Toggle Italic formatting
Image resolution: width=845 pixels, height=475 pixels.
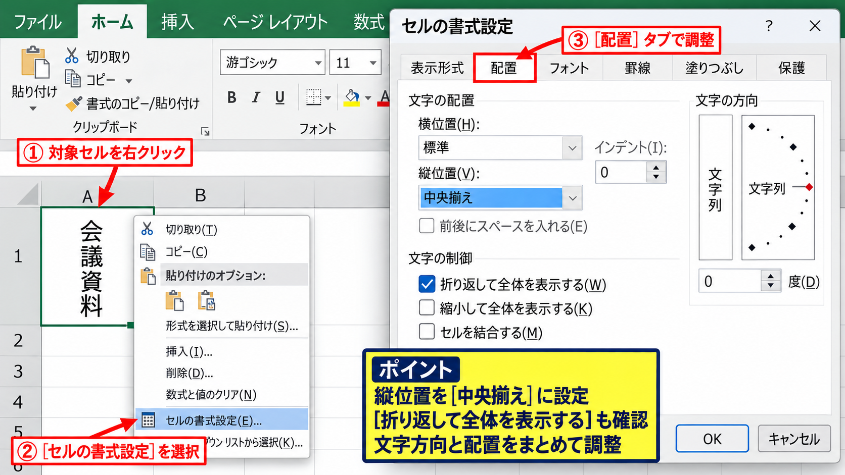click(256, 97)
